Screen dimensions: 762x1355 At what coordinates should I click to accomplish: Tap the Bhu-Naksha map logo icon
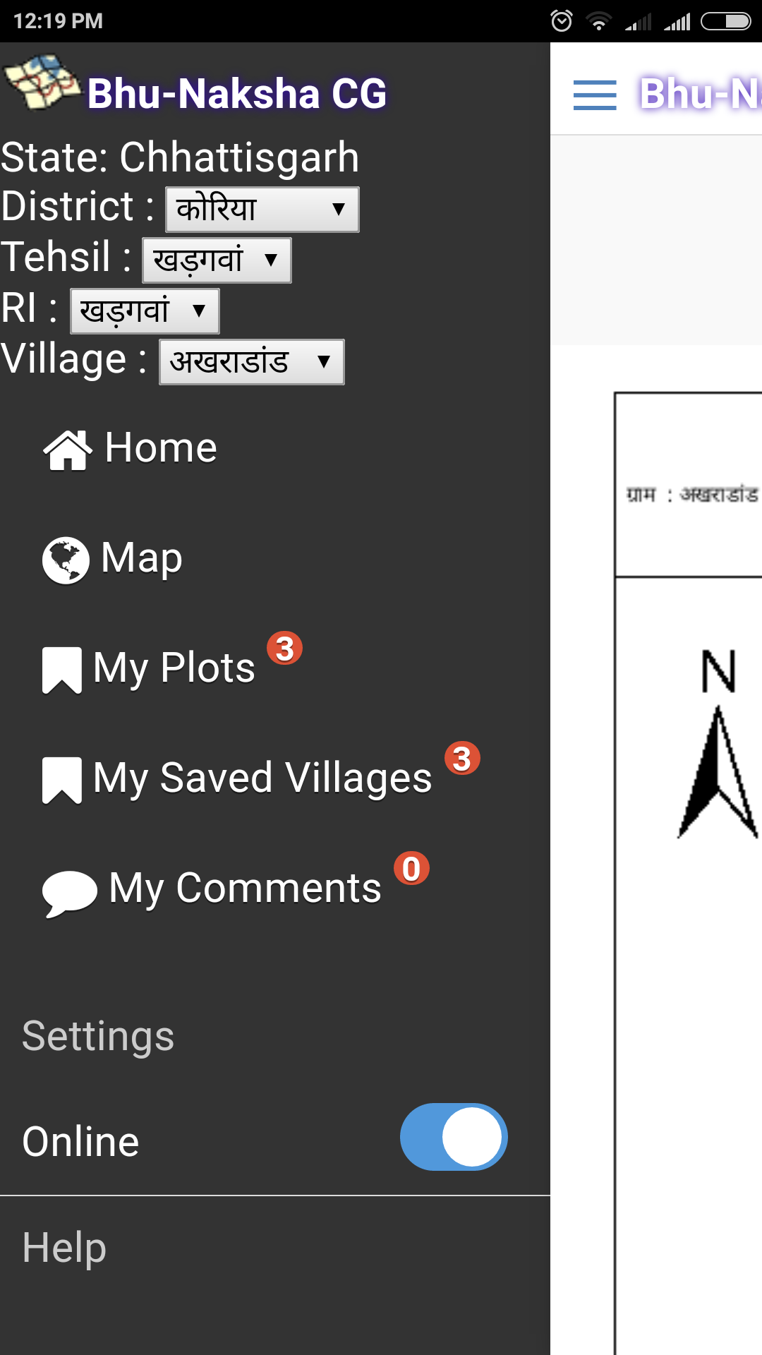[41, 83]
